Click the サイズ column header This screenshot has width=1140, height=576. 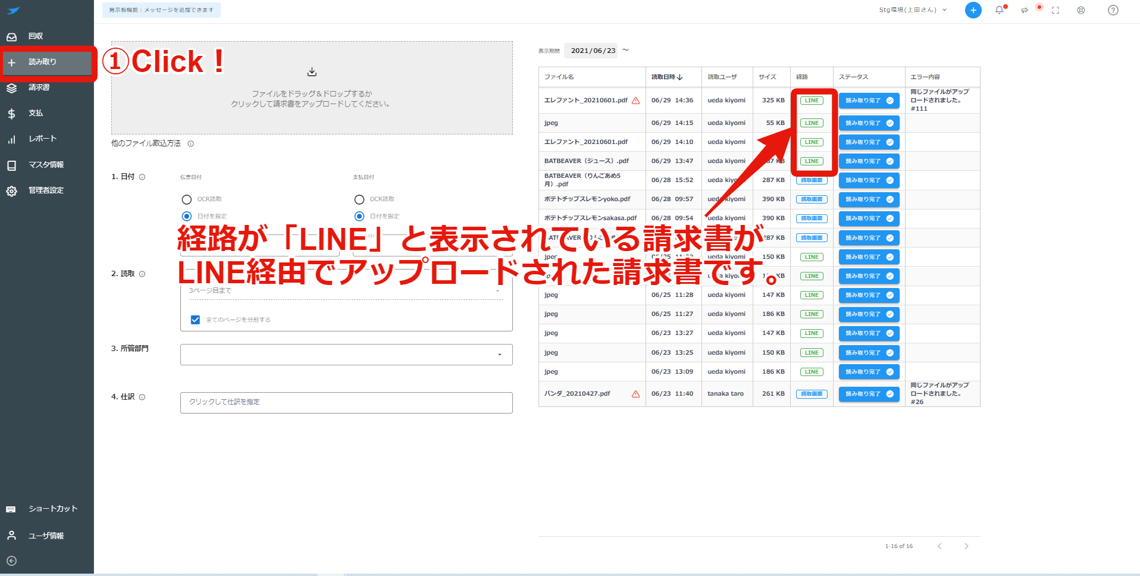(x=767, y=77)
